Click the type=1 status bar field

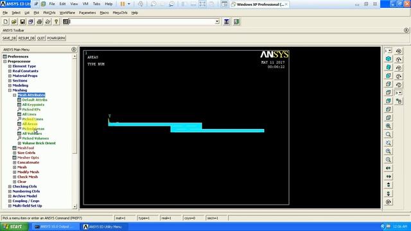tap(148, 218)
